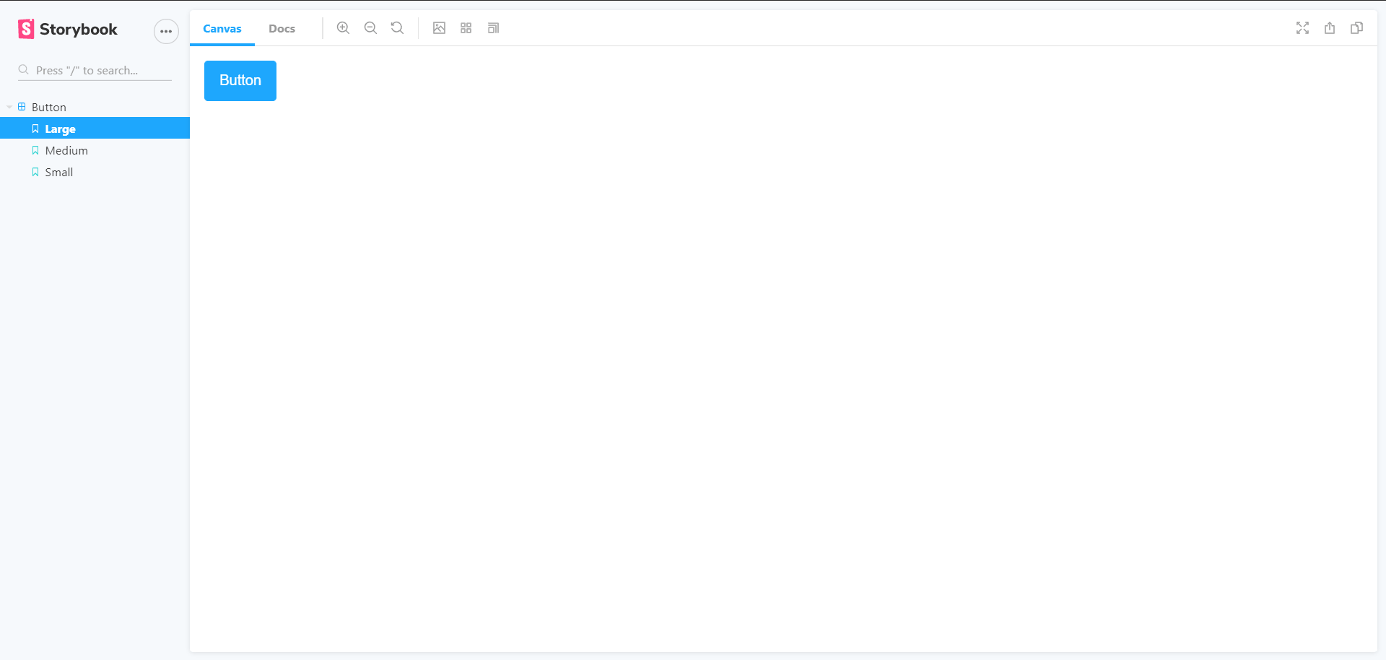Switch to the Canvas tab
The image size is (1386, 660).
click(222, 29)
